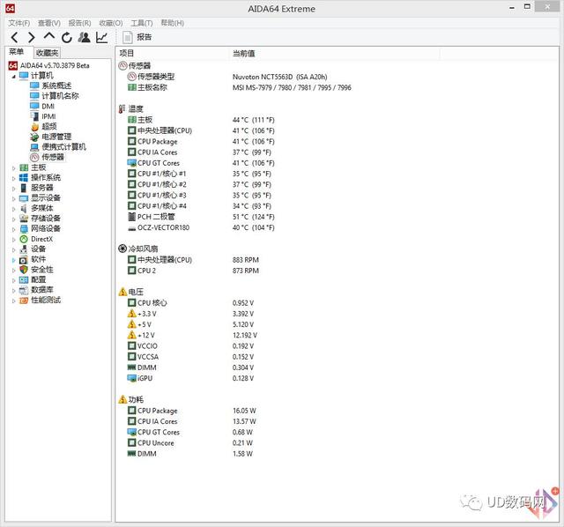Click the +3.3 V warning icon
The image size is (564, 527).
coord(131,314)
